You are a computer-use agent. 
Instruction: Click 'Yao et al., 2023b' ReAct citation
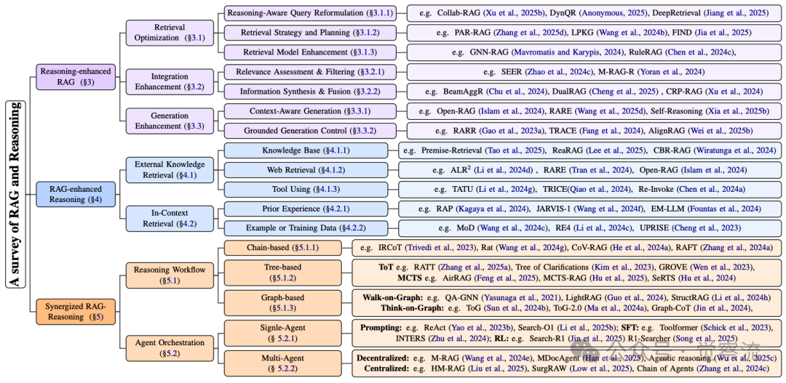[482, 328]
